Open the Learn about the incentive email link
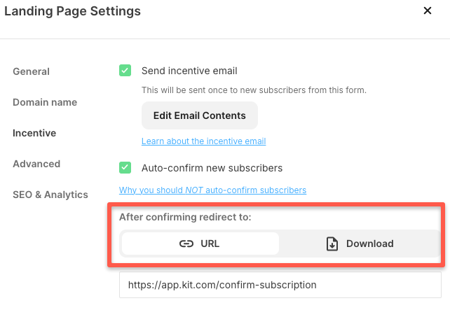450x324 pixels. [203, 141]
